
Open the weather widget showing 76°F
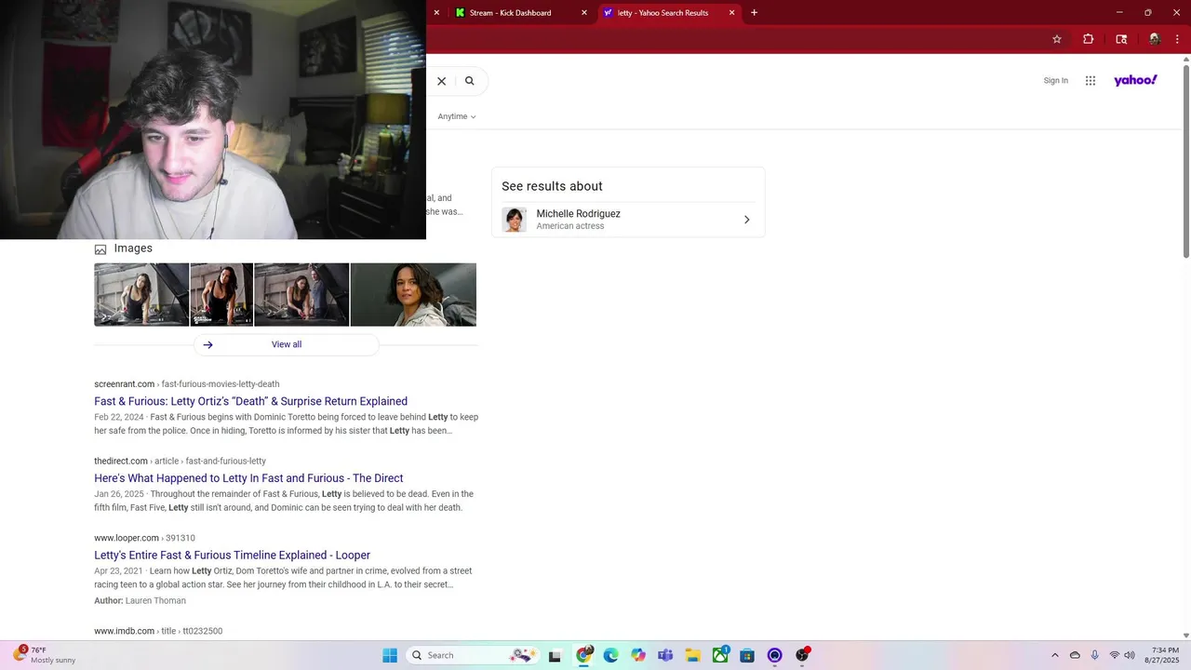click(44, 655)
